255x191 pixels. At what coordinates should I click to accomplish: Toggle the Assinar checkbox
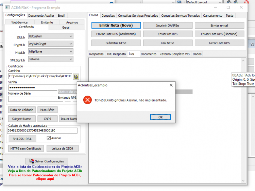[49, 138]
